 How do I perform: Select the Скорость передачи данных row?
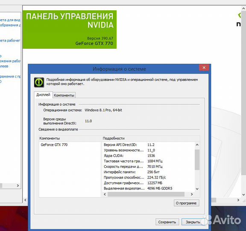(149, 166)
